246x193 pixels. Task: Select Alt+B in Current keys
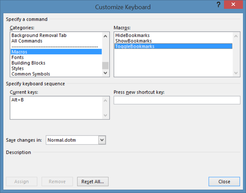click(x=18, y=100)
